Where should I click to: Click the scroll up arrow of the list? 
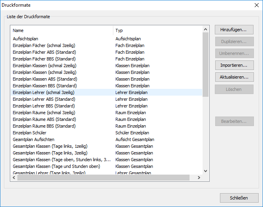coord(205,29)
